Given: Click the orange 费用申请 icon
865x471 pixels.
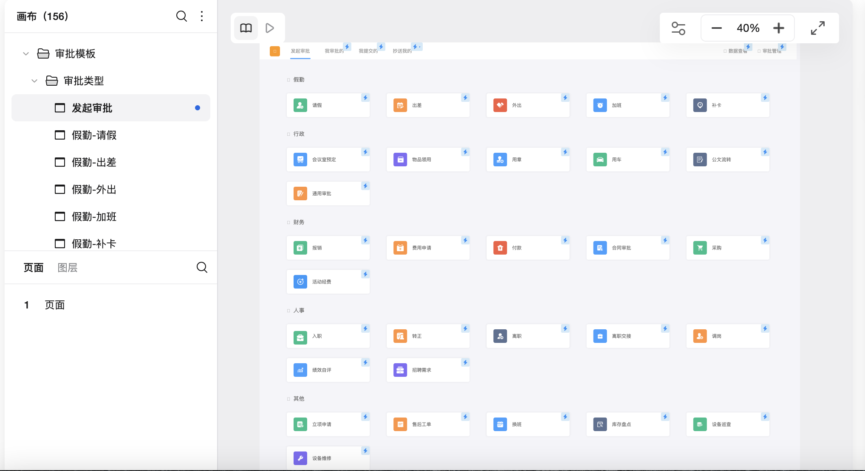Looking at the screenshot, I should click(x=400, y=248).
